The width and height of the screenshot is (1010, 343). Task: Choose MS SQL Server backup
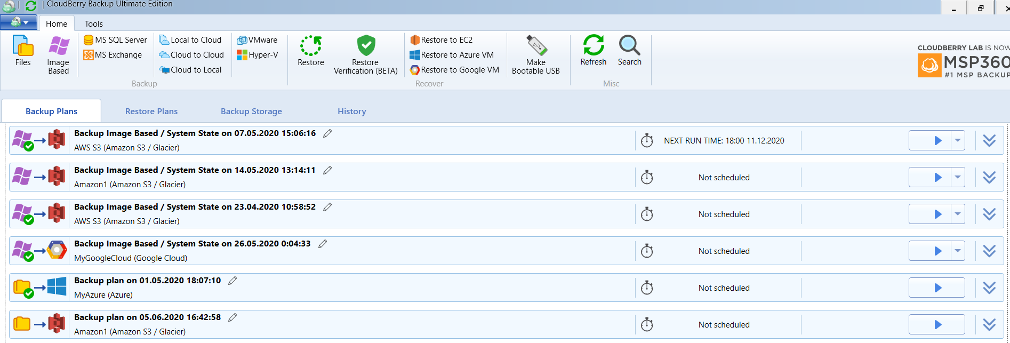115,40
